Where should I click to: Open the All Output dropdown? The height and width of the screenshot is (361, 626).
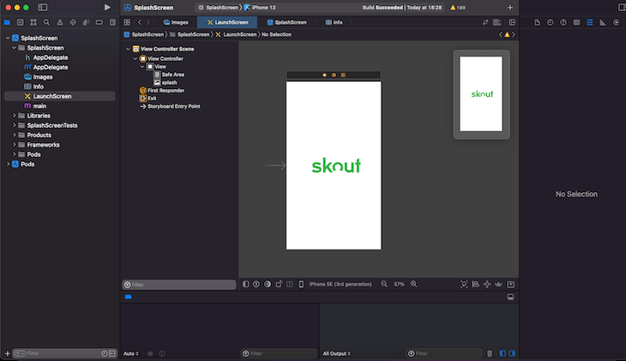336,353
